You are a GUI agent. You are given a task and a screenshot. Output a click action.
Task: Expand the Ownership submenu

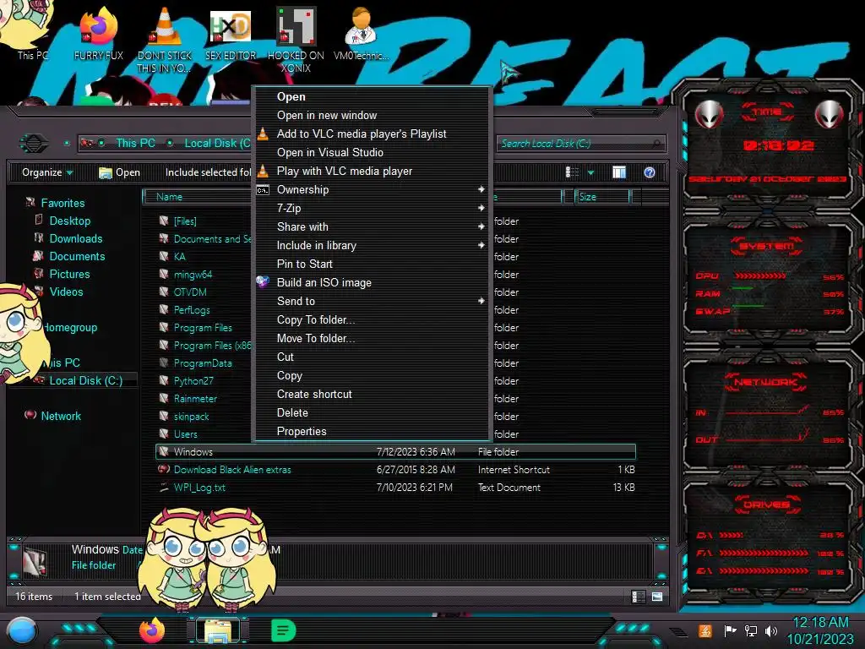pyautogui.click(x=481, y=189)
